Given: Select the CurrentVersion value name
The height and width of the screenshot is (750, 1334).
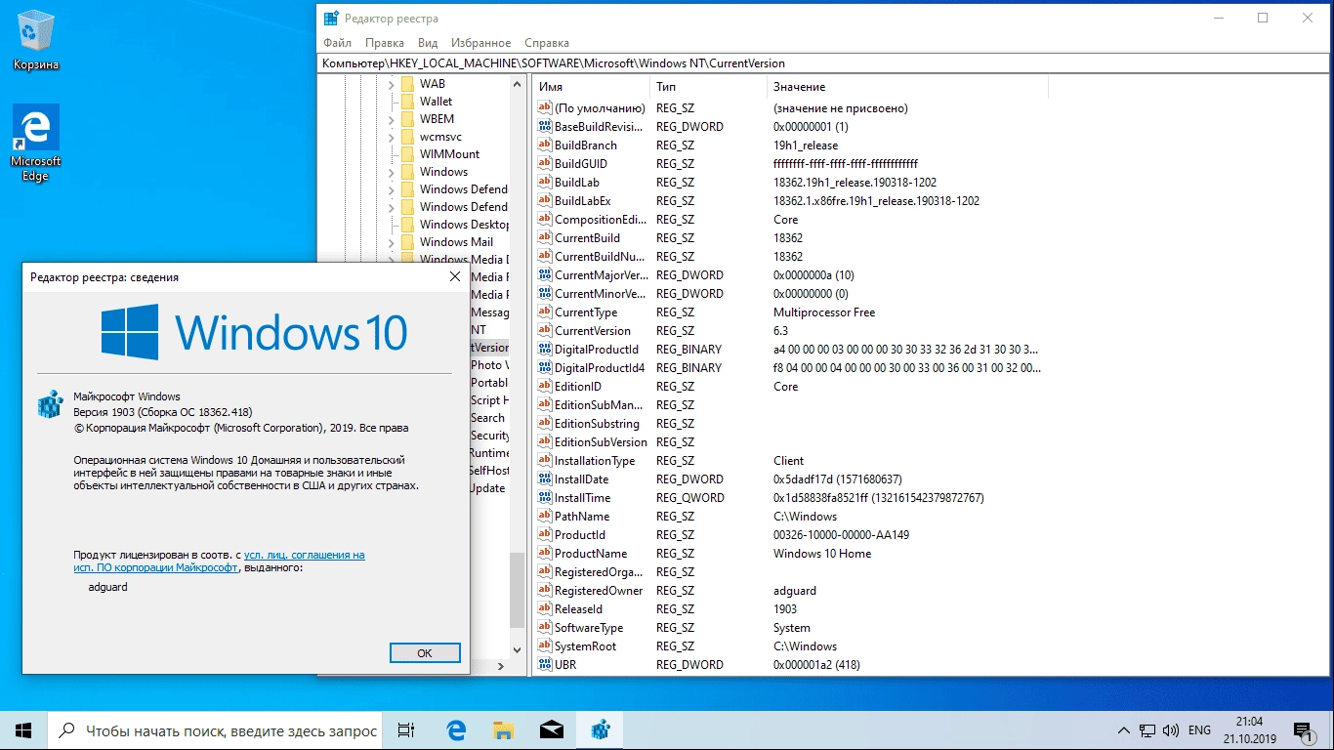Looking at the screenshot, I should [593, 331].
